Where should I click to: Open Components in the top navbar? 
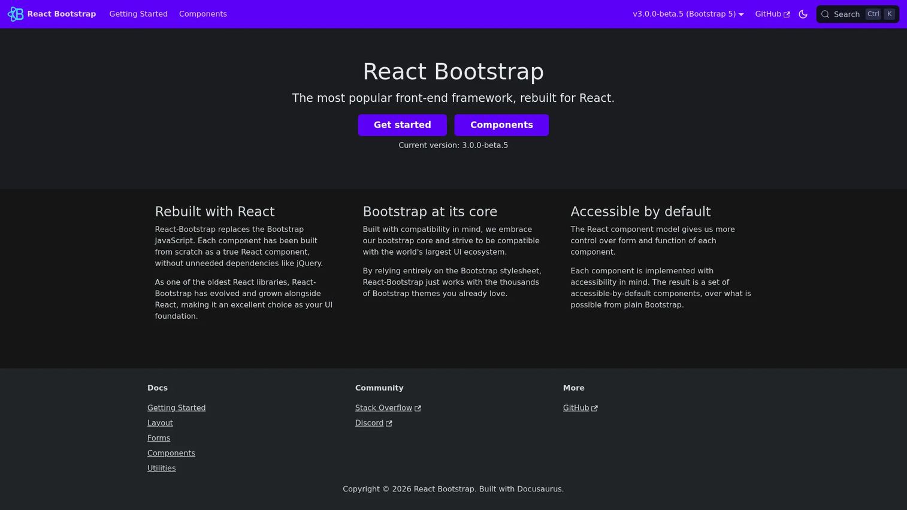point(203,14)
